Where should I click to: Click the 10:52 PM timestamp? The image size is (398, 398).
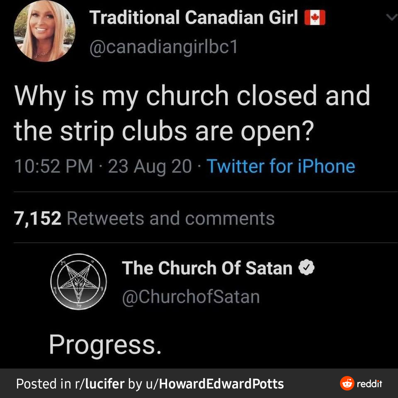(53, 166)
